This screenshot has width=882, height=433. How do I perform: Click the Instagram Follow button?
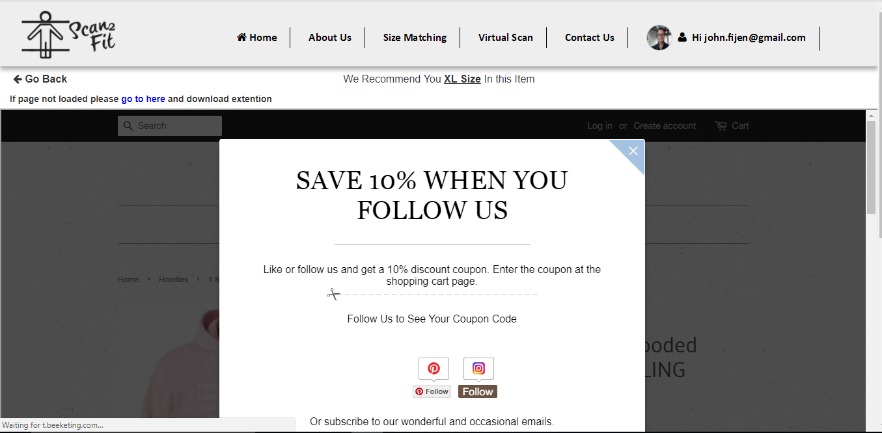[x=478, y=391]
